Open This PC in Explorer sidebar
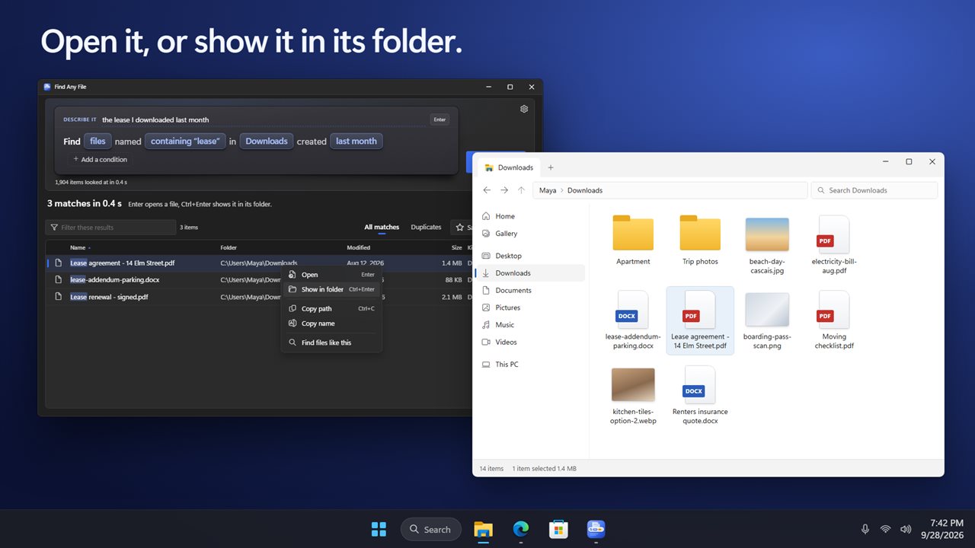The height and width of the screenshot is (548, 975). tap(530, 365)
